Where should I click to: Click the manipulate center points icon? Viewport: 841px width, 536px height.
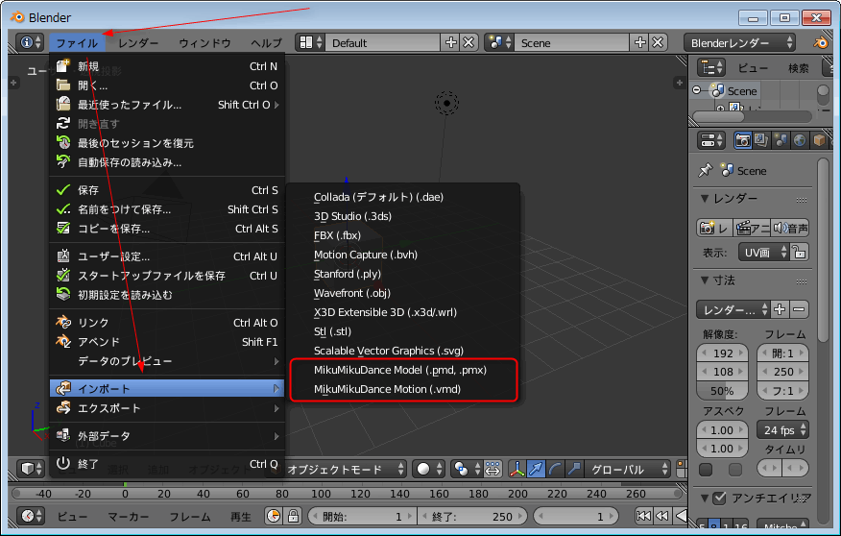493,469
